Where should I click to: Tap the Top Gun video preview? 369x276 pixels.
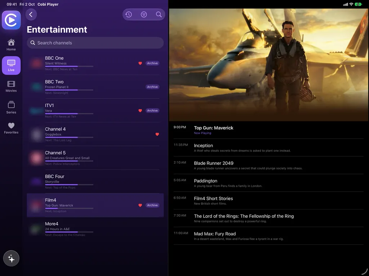tap(268, 65)
